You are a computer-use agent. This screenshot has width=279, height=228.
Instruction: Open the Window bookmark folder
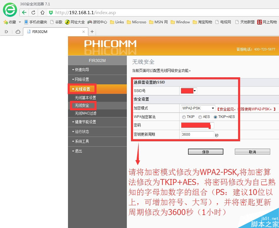pos(180,22)
